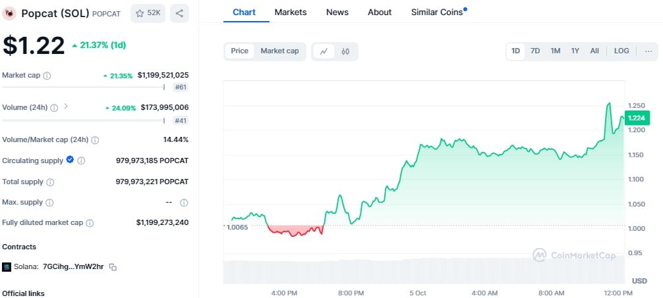Click the #61 market cap rank badge
Screen dimensions: 663x298
point(181,87)
